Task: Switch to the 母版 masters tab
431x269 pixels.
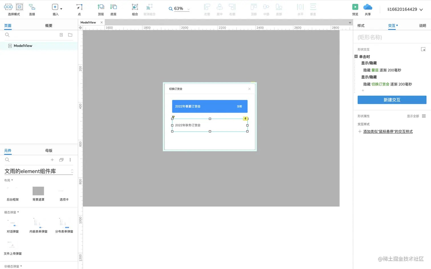Action: 49,151
